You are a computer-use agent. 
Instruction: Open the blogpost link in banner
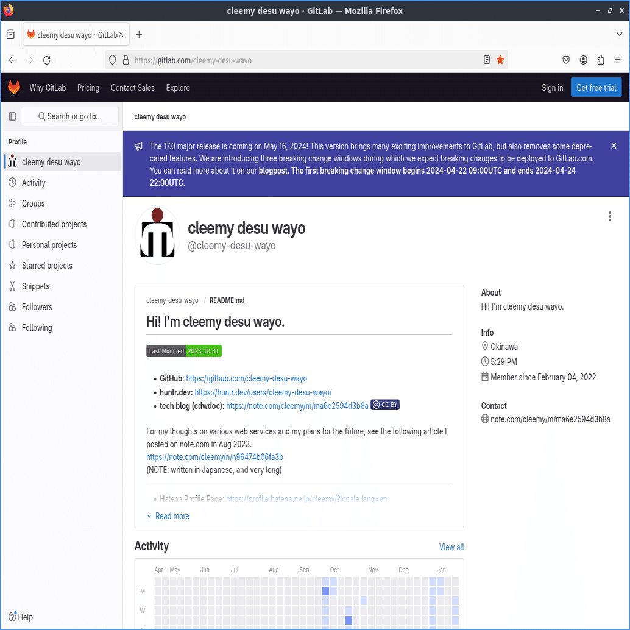[273, 171]
